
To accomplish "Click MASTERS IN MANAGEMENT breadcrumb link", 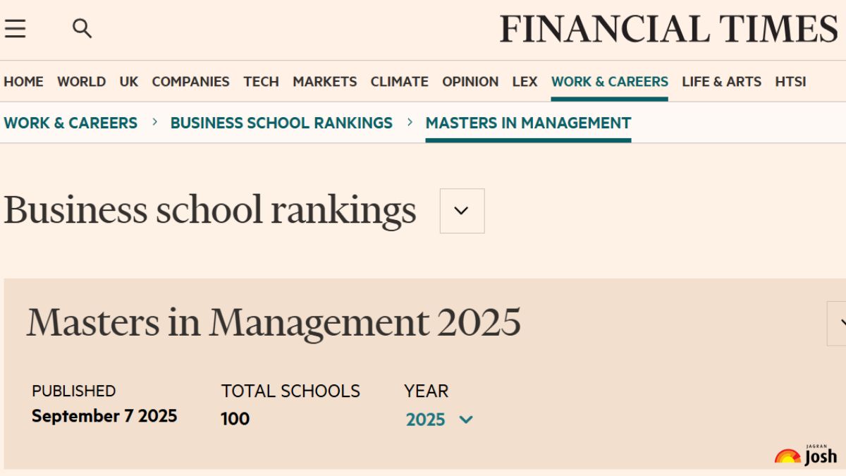I will [x=528, y=123].
